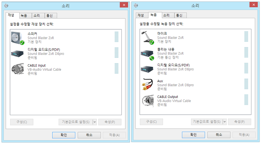Click 속성(P) button in the left window
This screenshot has width=261, height=144.
coord(110,122)
